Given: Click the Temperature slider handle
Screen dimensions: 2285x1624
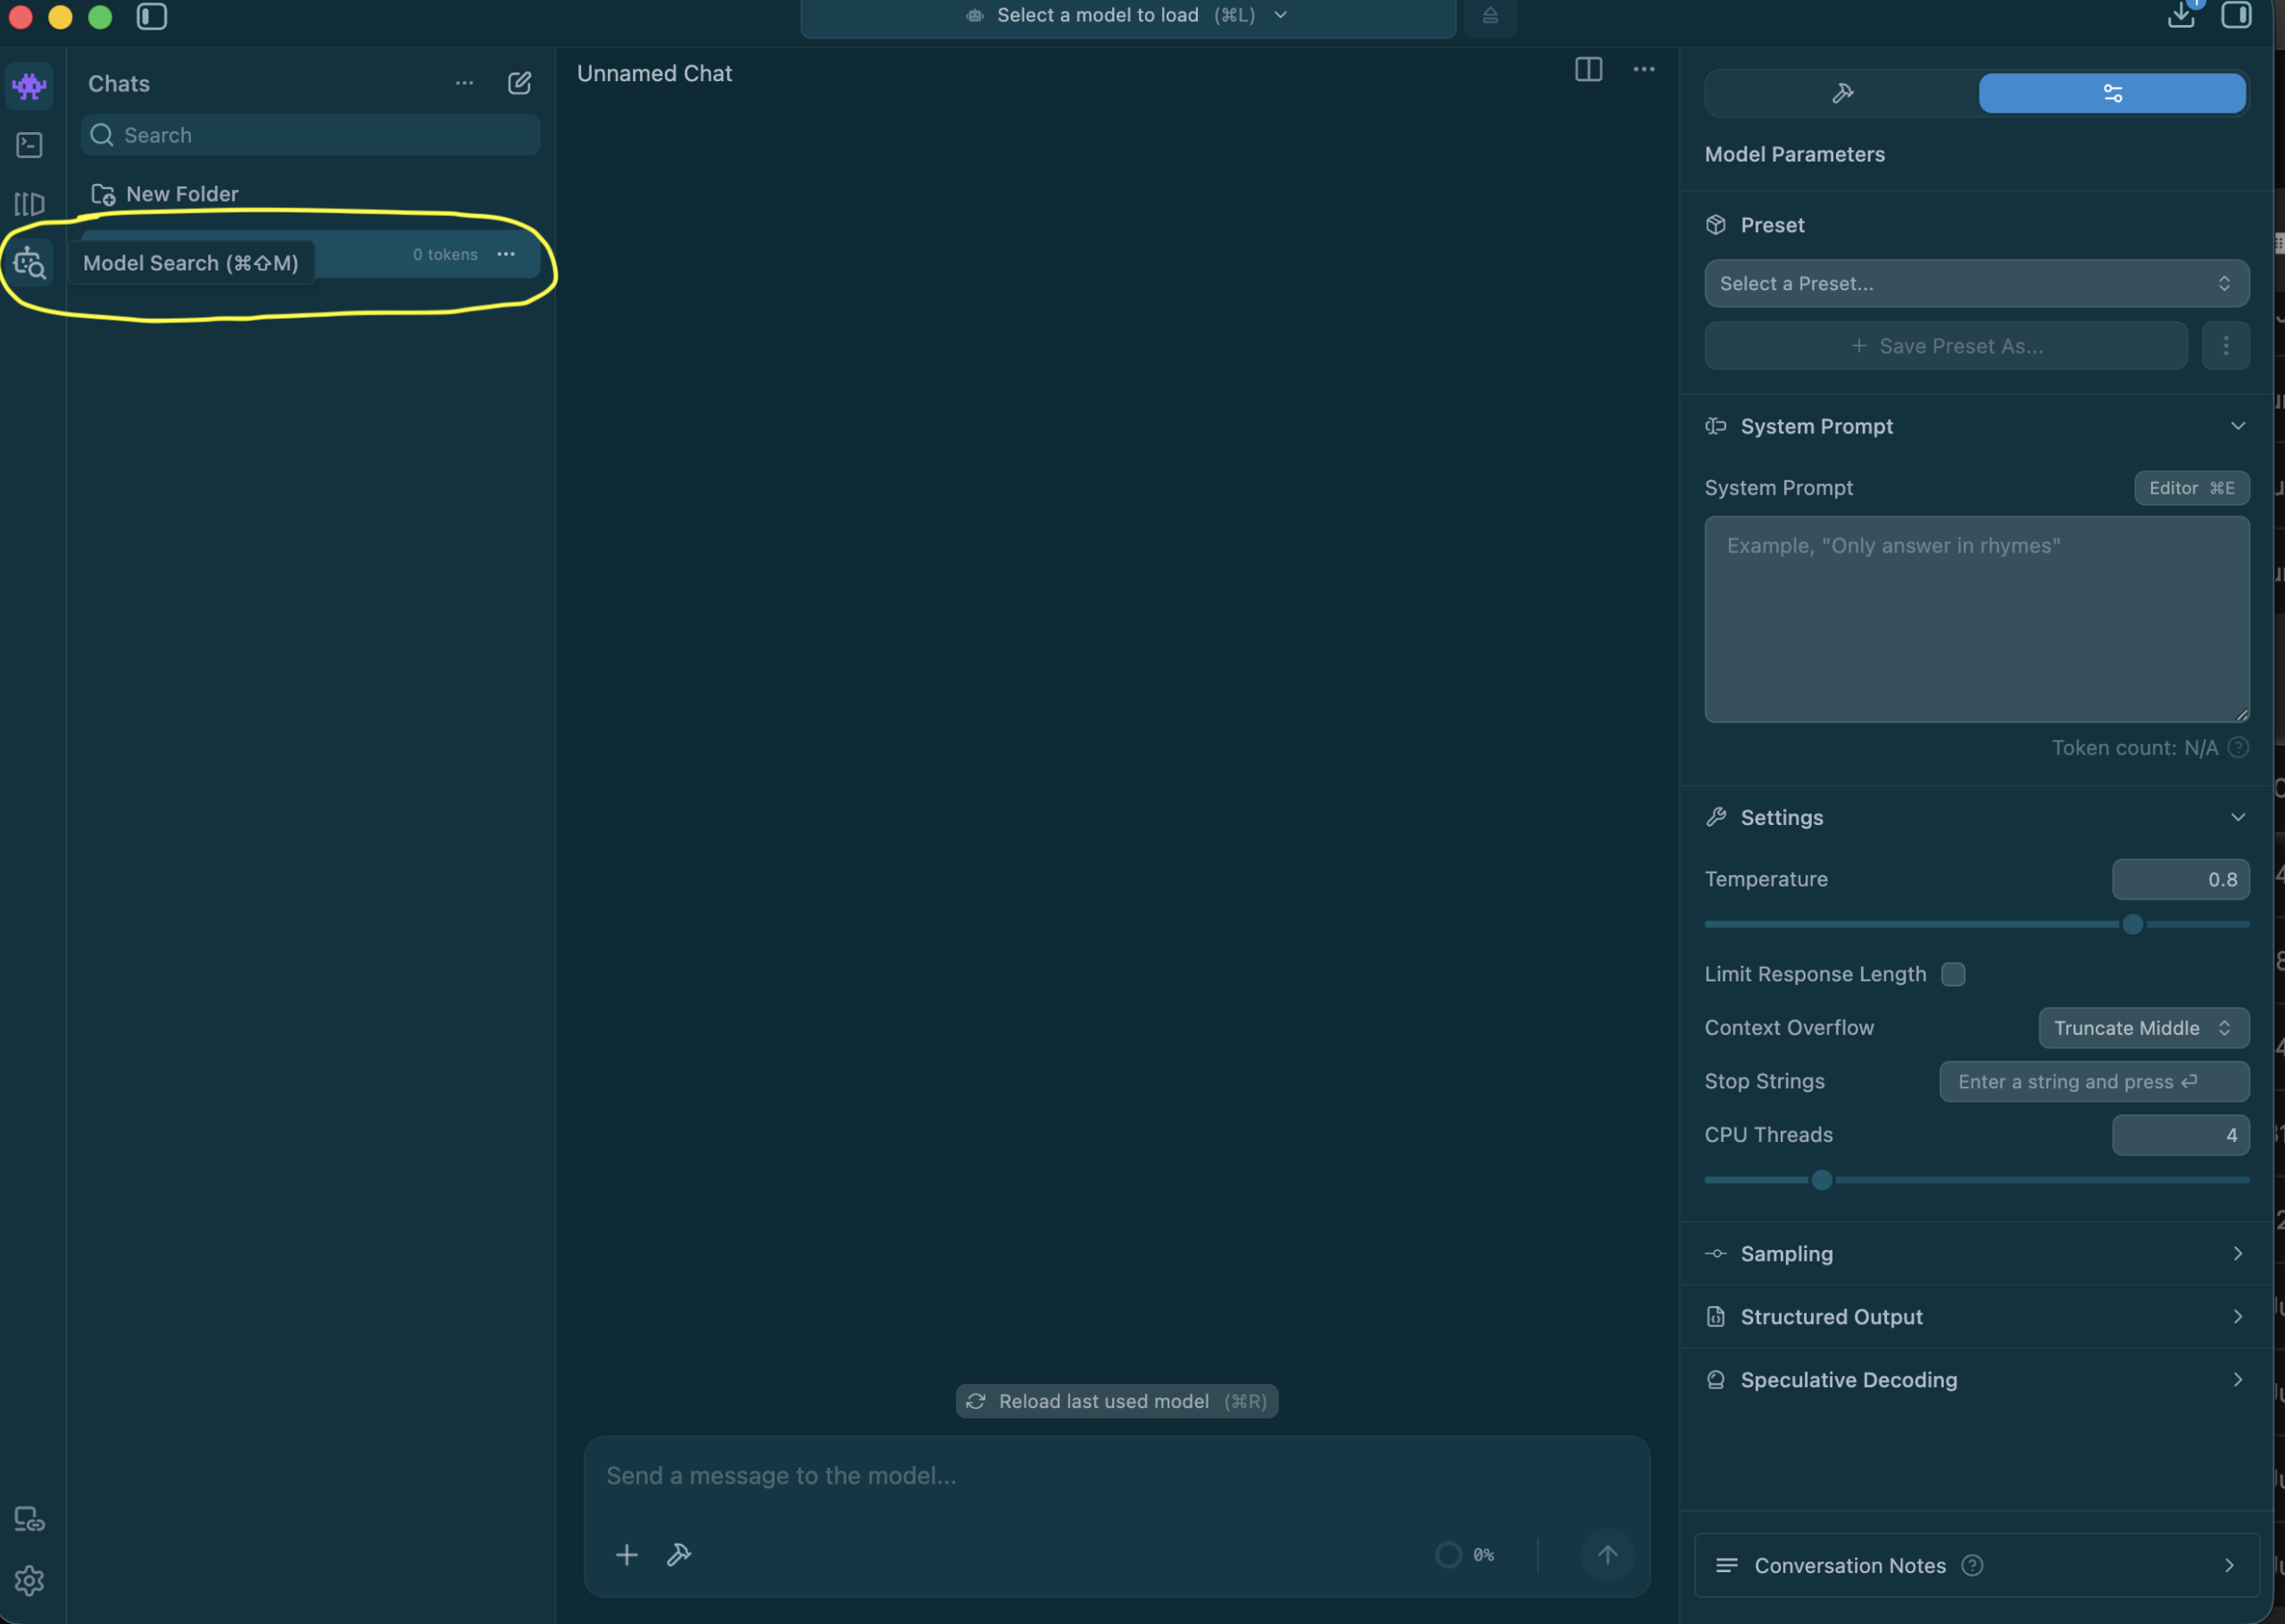Looking at the screenshot, I should (x=2132, y=925).
